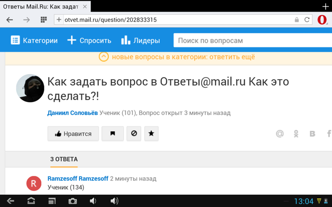Select the 3 ОТВЕТА tab

coord(64,159)
